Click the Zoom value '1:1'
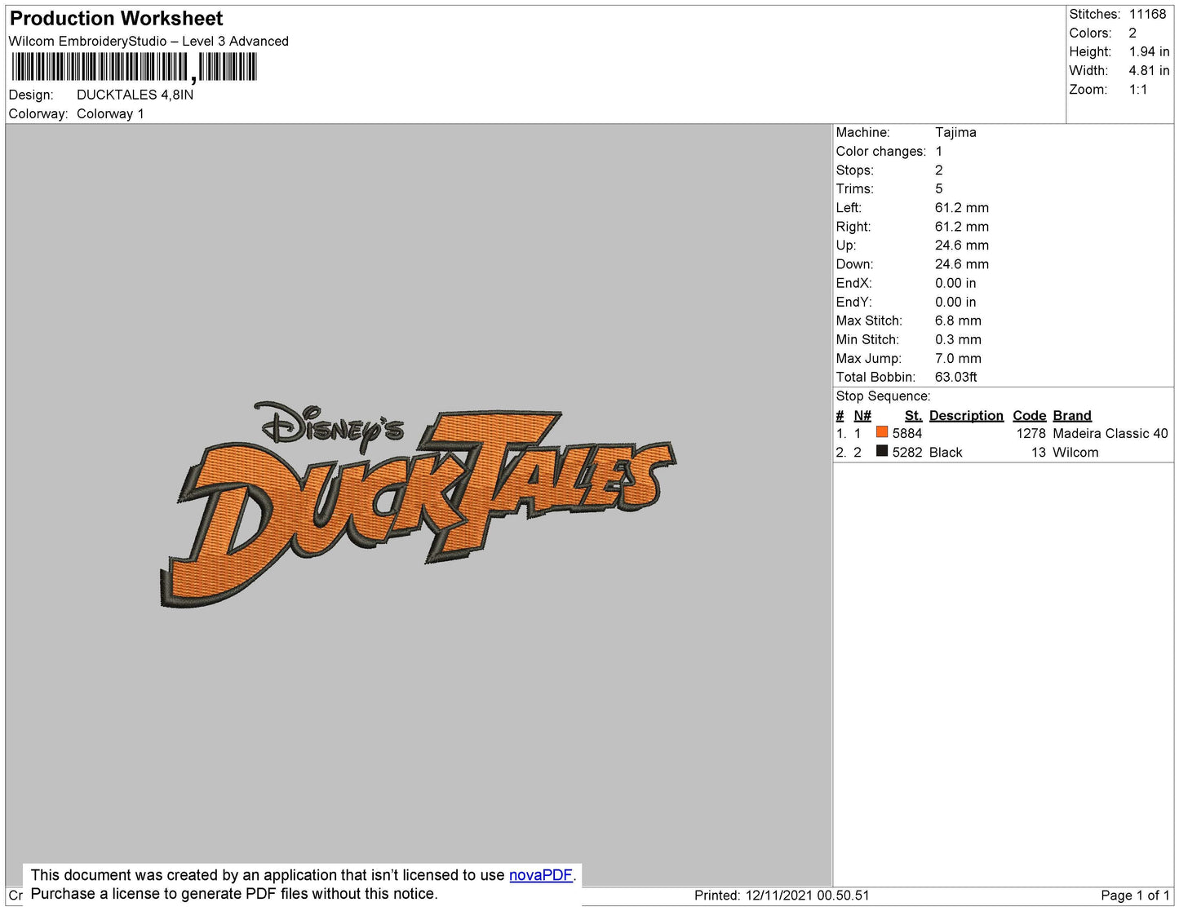The width and height of the screenshot is (1179, 911). 1138,90
